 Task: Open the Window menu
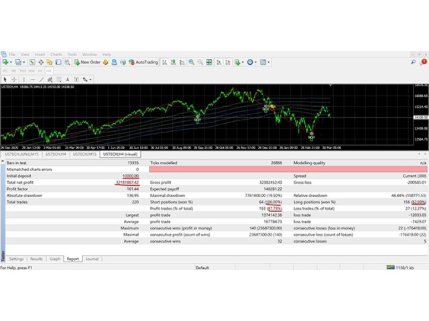tap(90, 54)
